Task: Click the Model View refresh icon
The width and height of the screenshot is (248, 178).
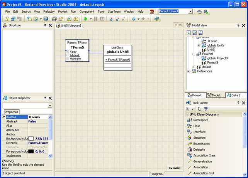Action: coord(189,33)
